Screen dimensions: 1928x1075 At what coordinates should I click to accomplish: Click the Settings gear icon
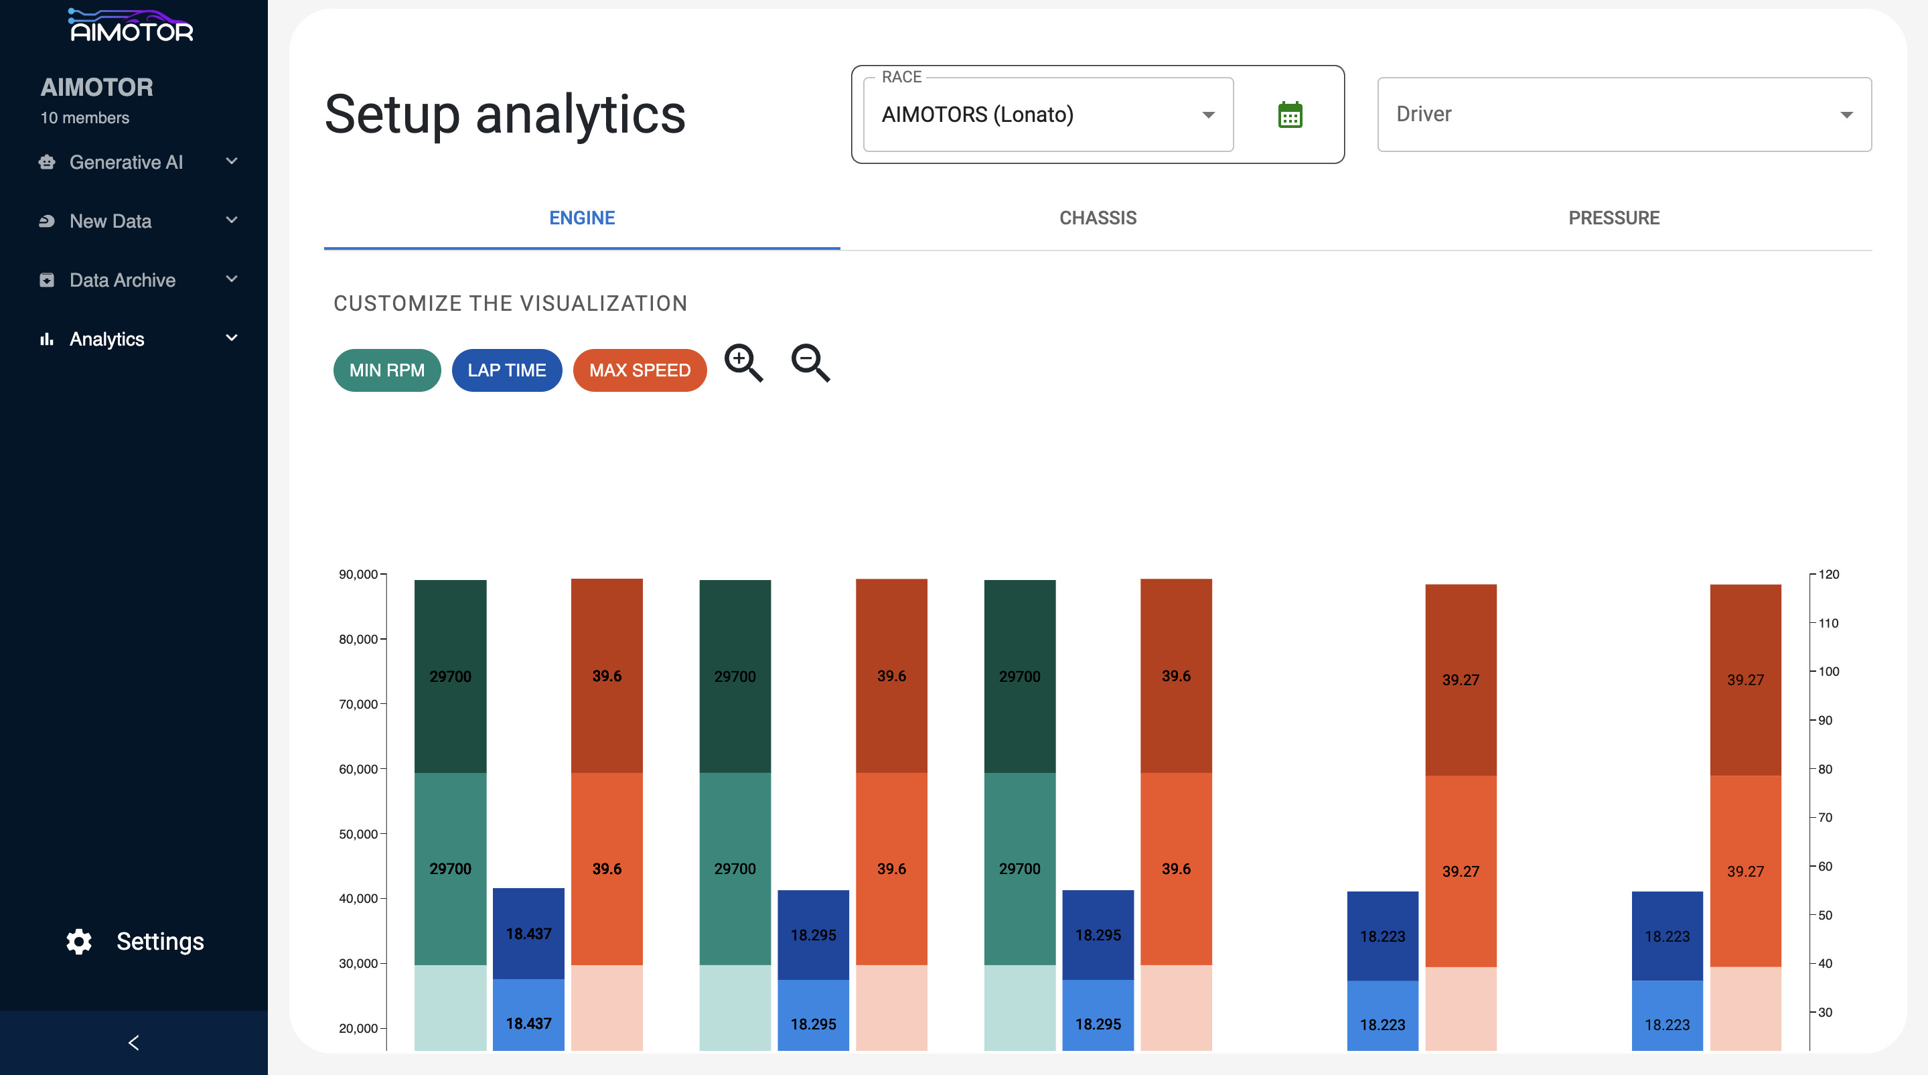click(x=78, y=941)
